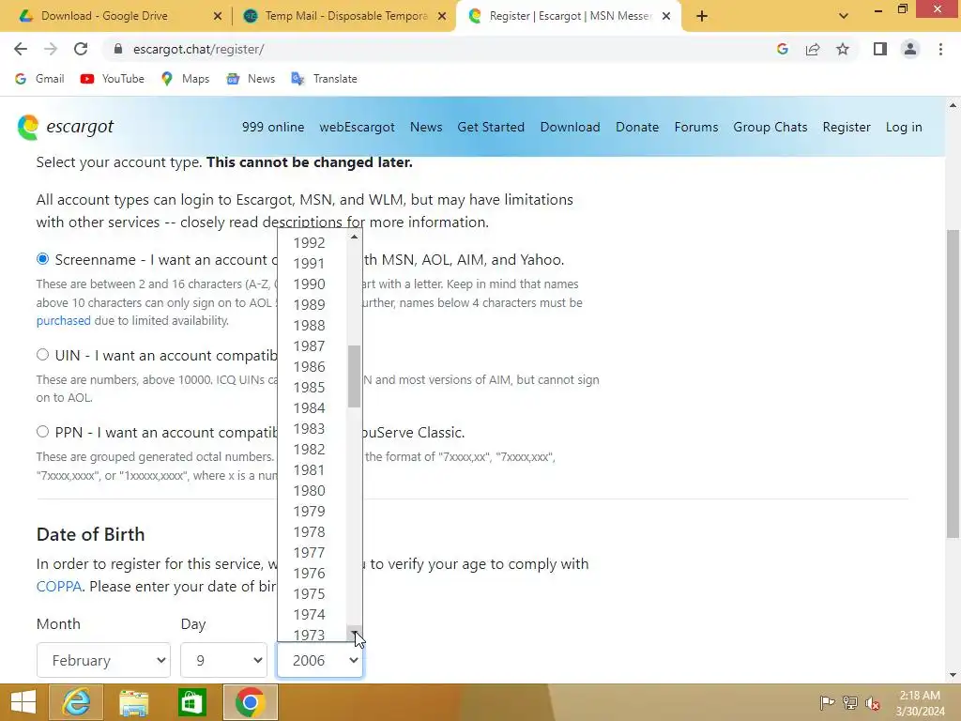Viewport: 961px width, 721px height.
Task: Click the page vertical scrollbar thumb
Action: point(953,384)
